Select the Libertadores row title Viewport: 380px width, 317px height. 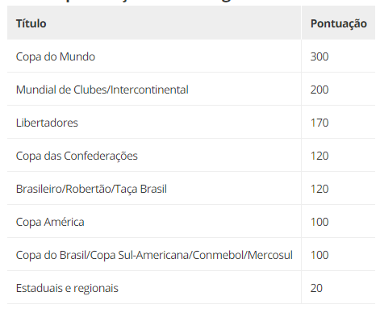click(x=47, y=123)
